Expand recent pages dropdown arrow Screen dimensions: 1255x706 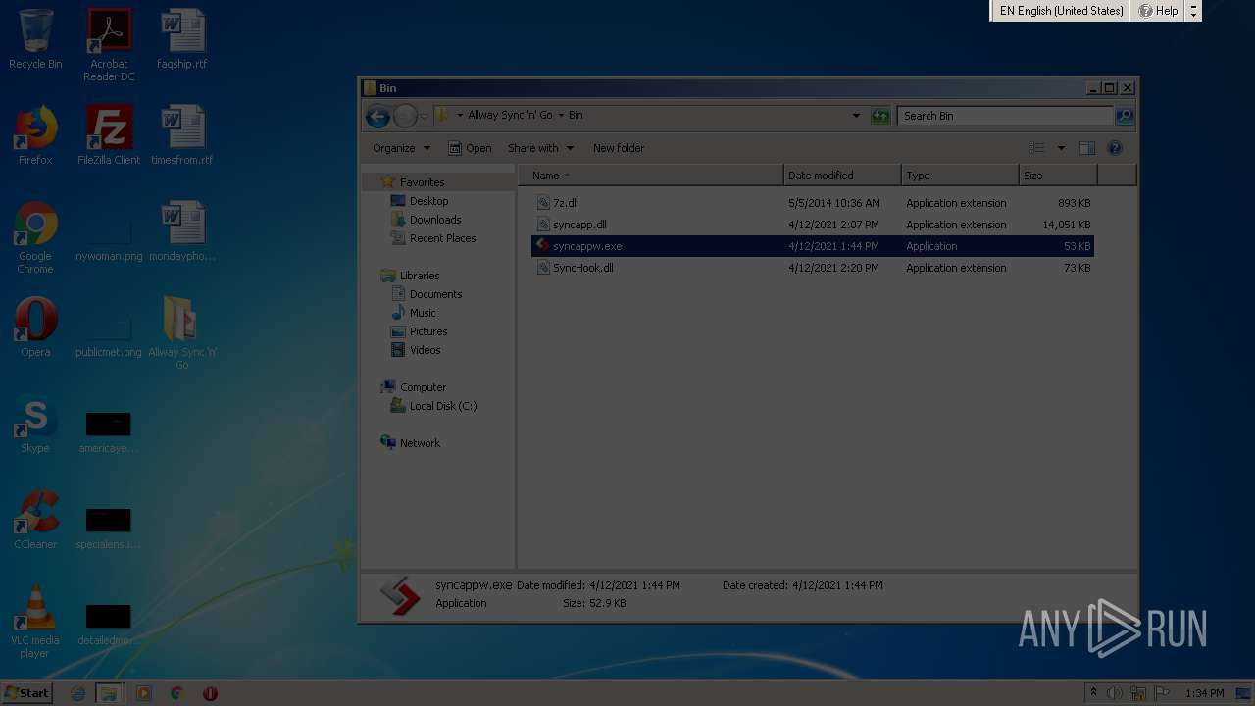click(424, 116)
